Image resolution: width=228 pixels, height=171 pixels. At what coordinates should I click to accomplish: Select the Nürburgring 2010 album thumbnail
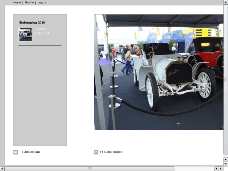pos(25,35)
